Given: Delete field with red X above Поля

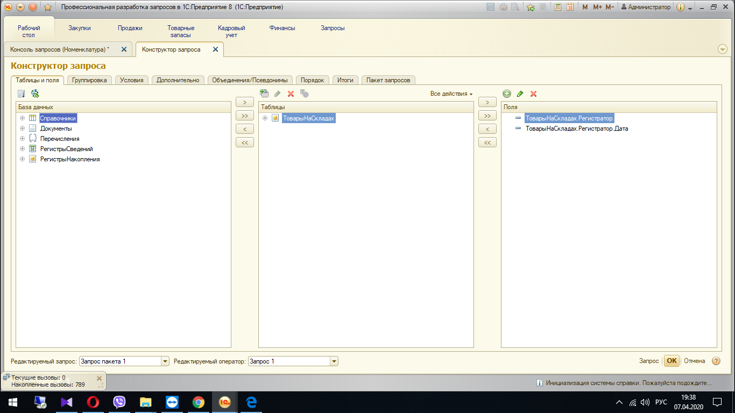Looking at the screenshot, I should (x=534, y=94).
